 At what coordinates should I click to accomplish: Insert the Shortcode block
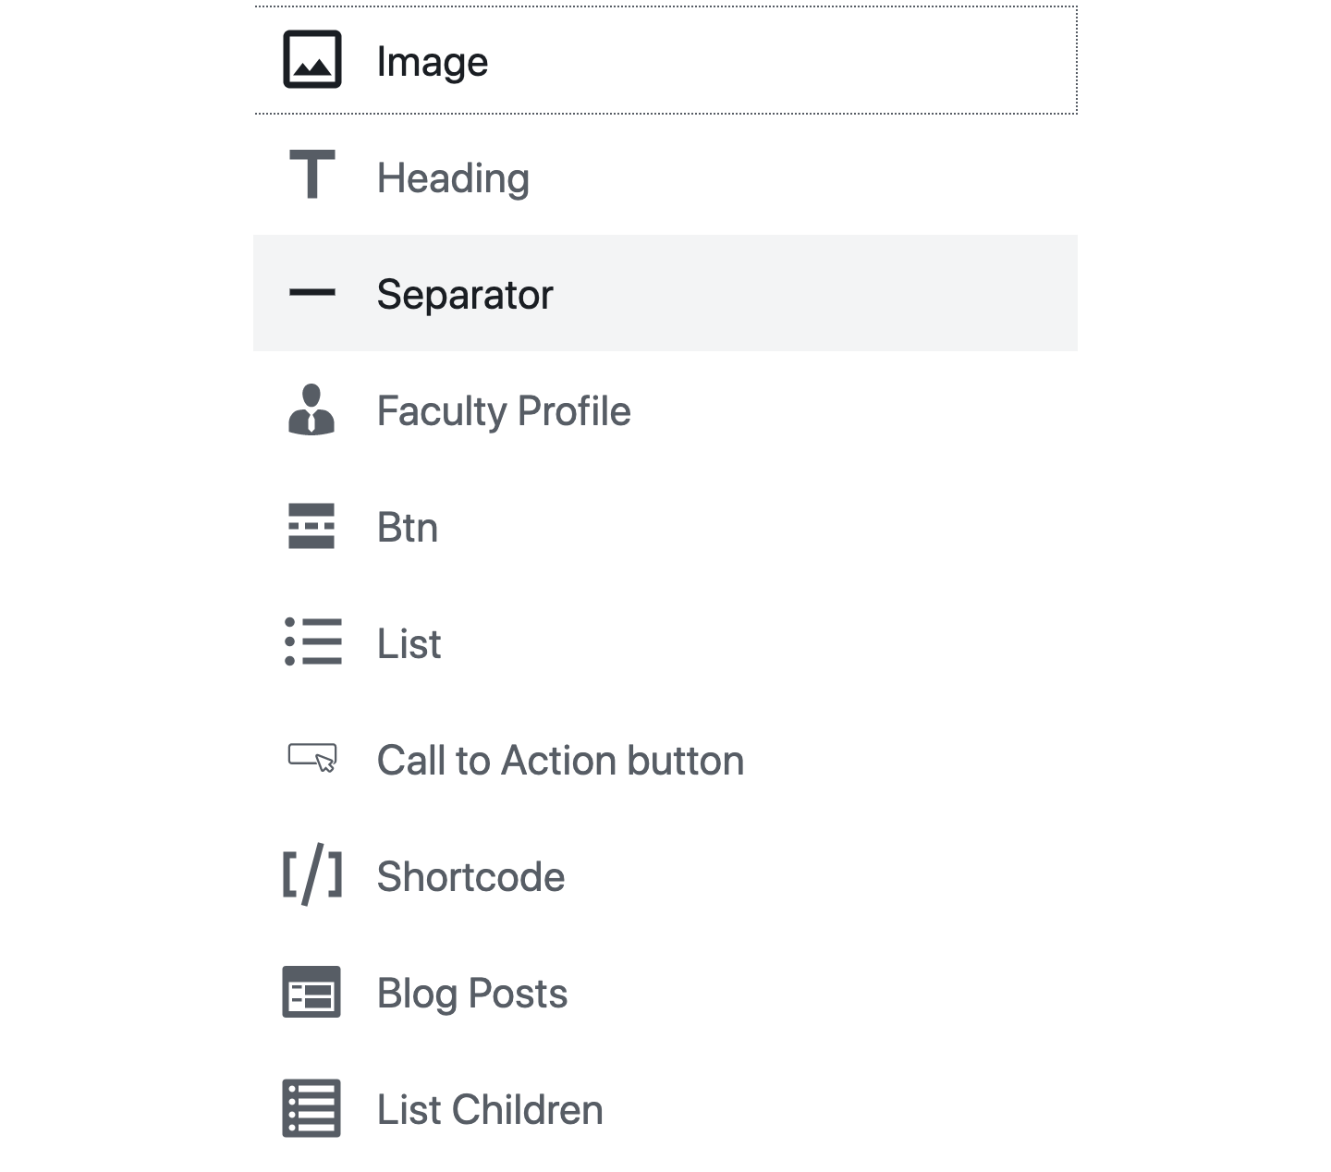[470, 877]
